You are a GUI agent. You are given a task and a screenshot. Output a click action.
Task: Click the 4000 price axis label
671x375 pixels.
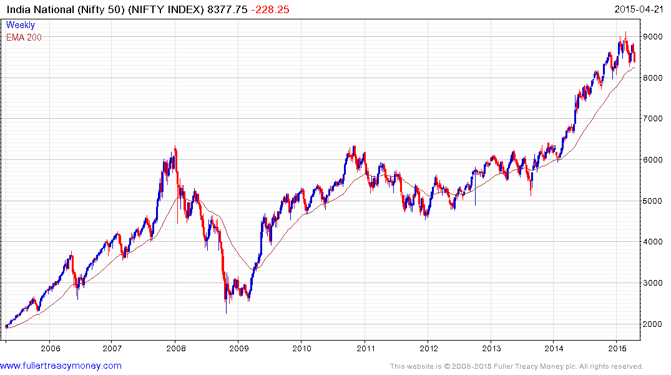[653, 242]
